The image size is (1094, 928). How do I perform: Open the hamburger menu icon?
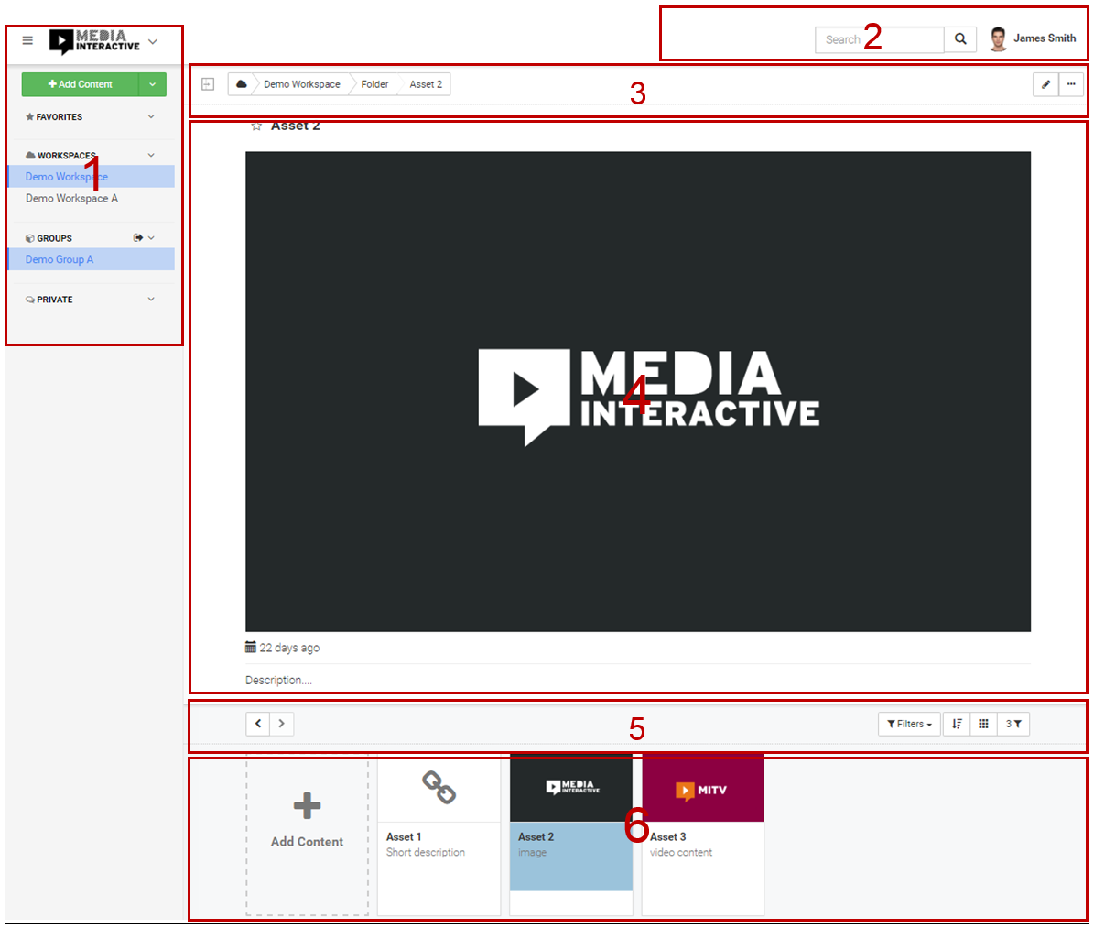click(27, 40)
